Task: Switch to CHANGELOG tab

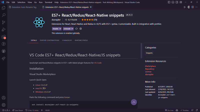Action: 67,40
